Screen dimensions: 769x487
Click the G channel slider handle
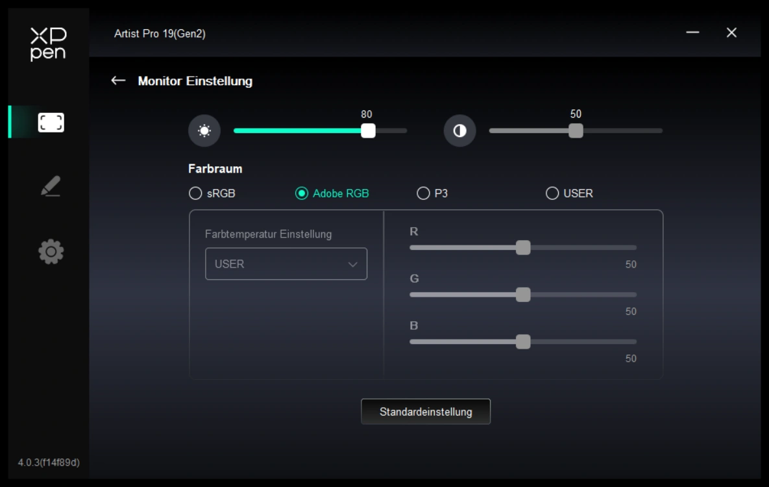click(x=523, y=295)
